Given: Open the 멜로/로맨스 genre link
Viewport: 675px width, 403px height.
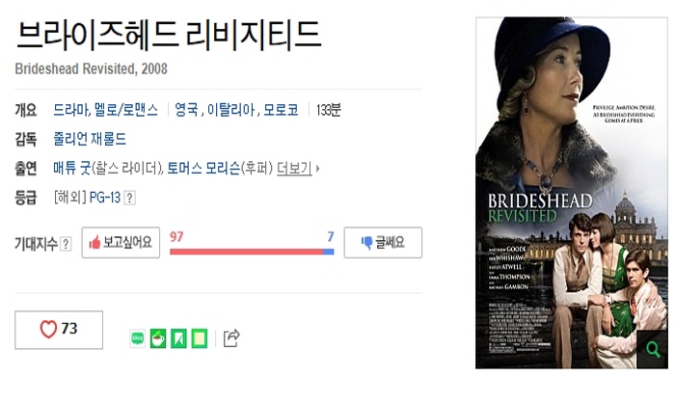Looking at the screenshot, I should coord(126,110).
